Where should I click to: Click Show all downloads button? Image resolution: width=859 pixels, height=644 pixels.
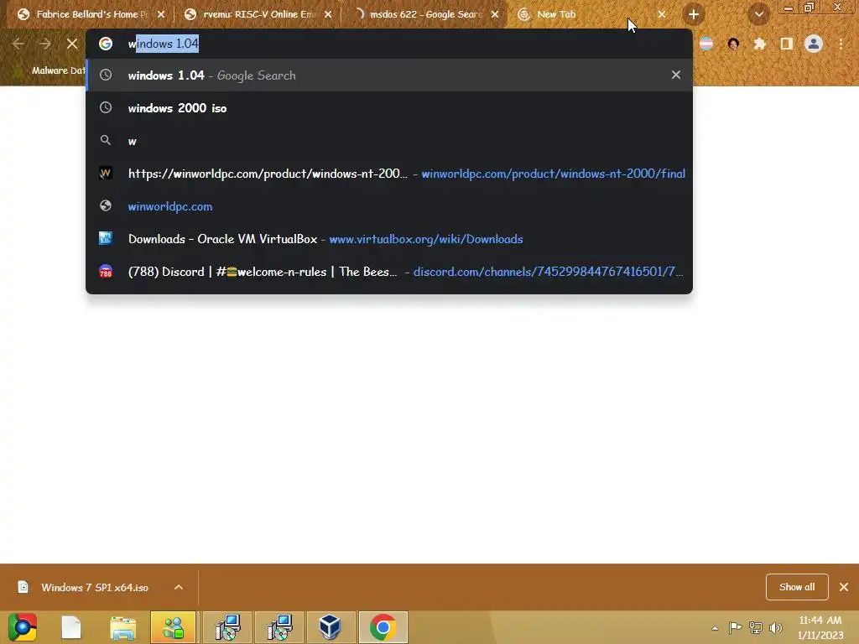coord(797,587)
